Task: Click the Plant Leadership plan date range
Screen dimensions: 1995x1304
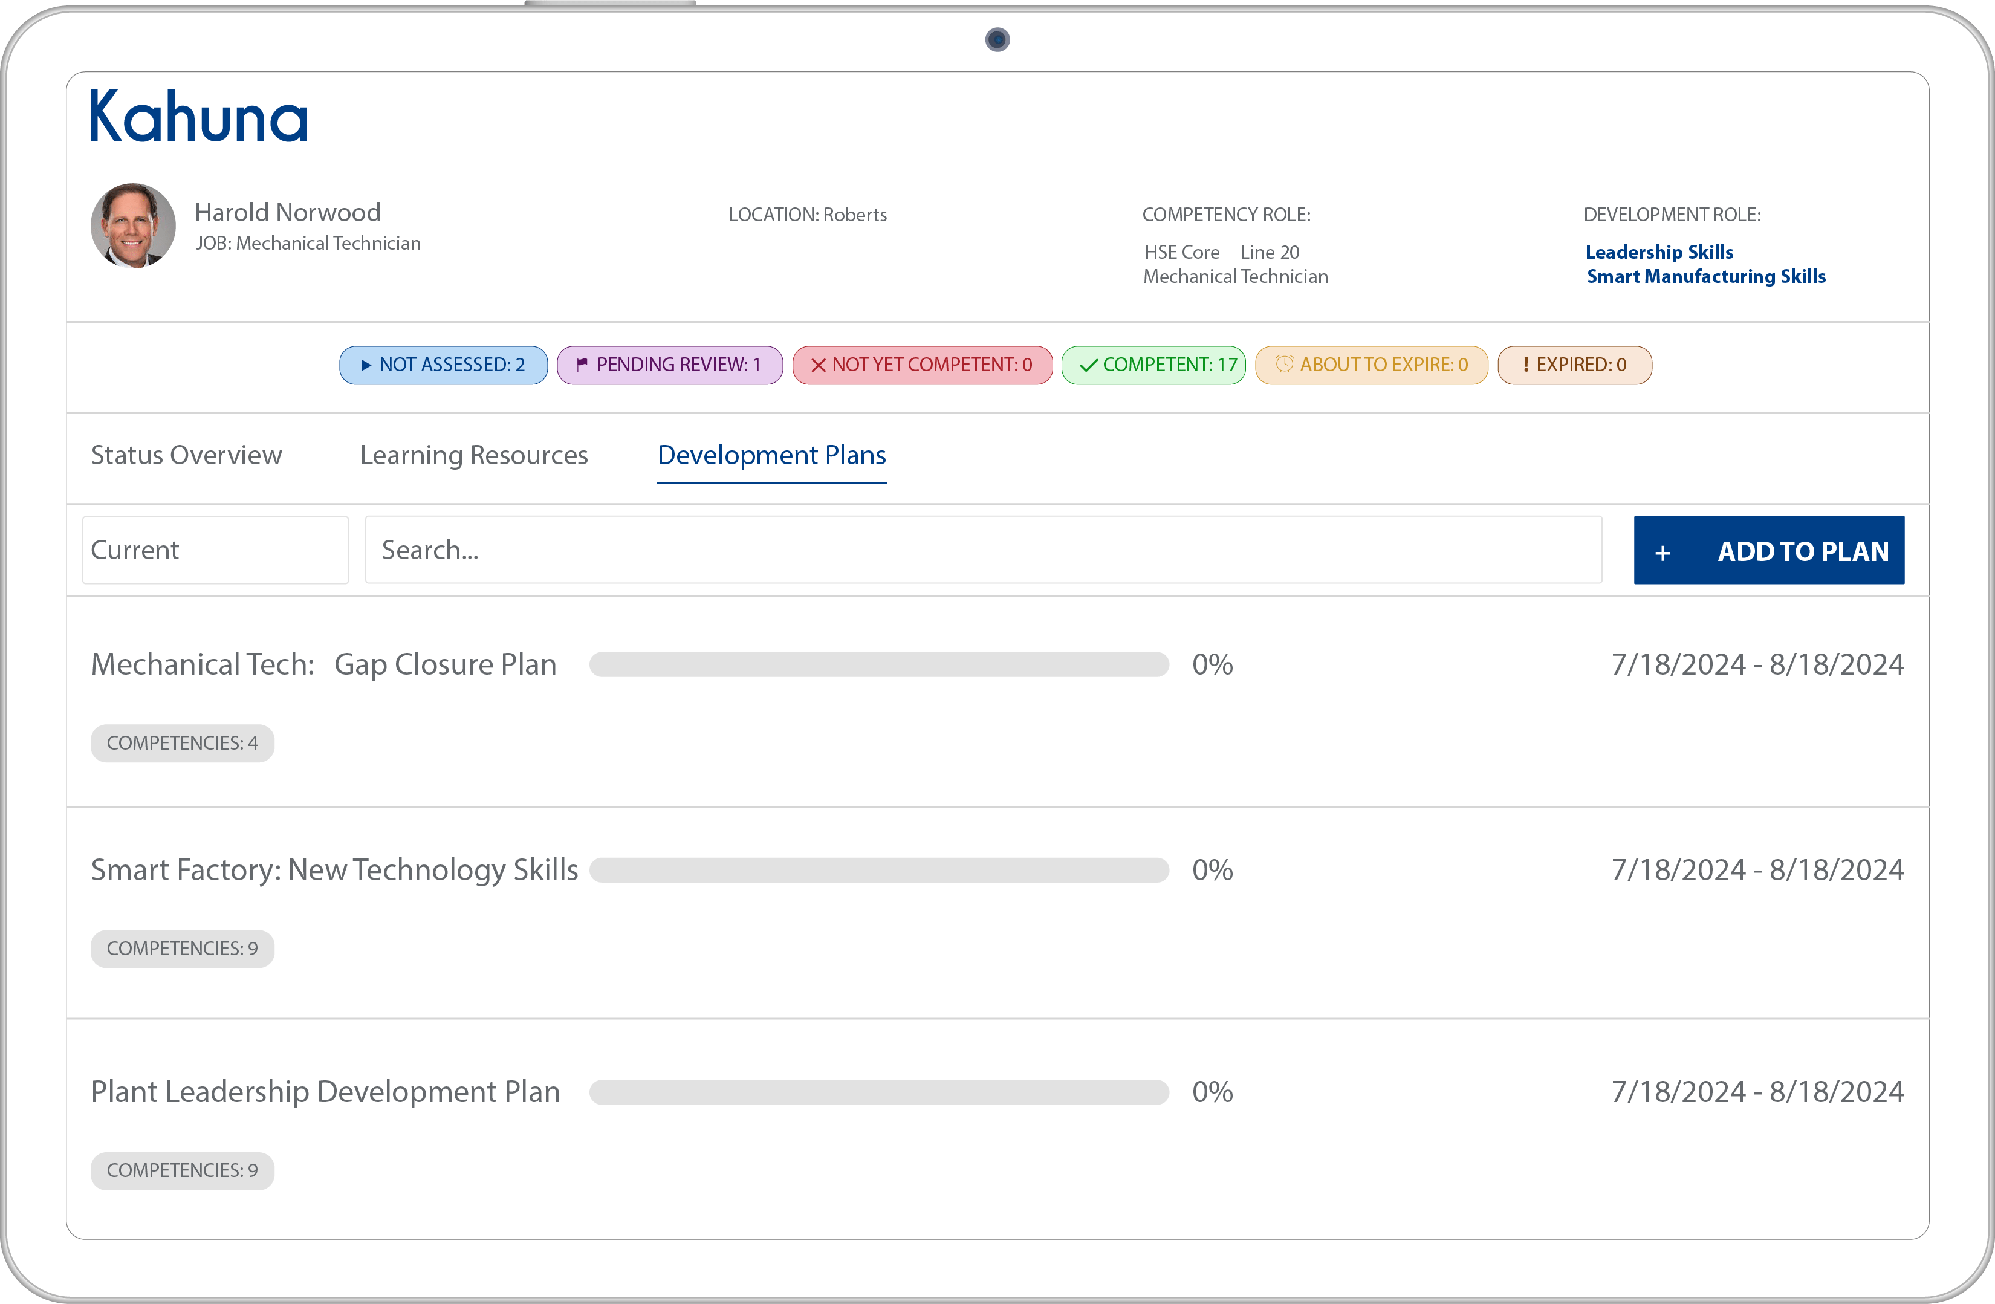Action: (1758, 1092)
